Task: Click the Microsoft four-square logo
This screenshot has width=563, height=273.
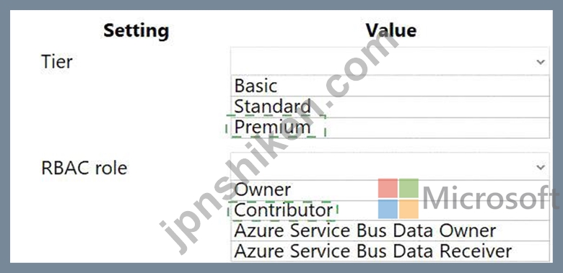Action: coord(398,199)
